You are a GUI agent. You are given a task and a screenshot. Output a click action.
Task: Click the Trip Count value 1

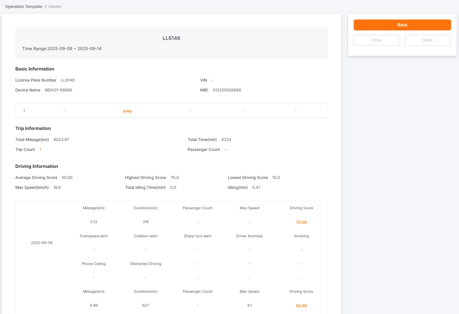pos(40,149)
